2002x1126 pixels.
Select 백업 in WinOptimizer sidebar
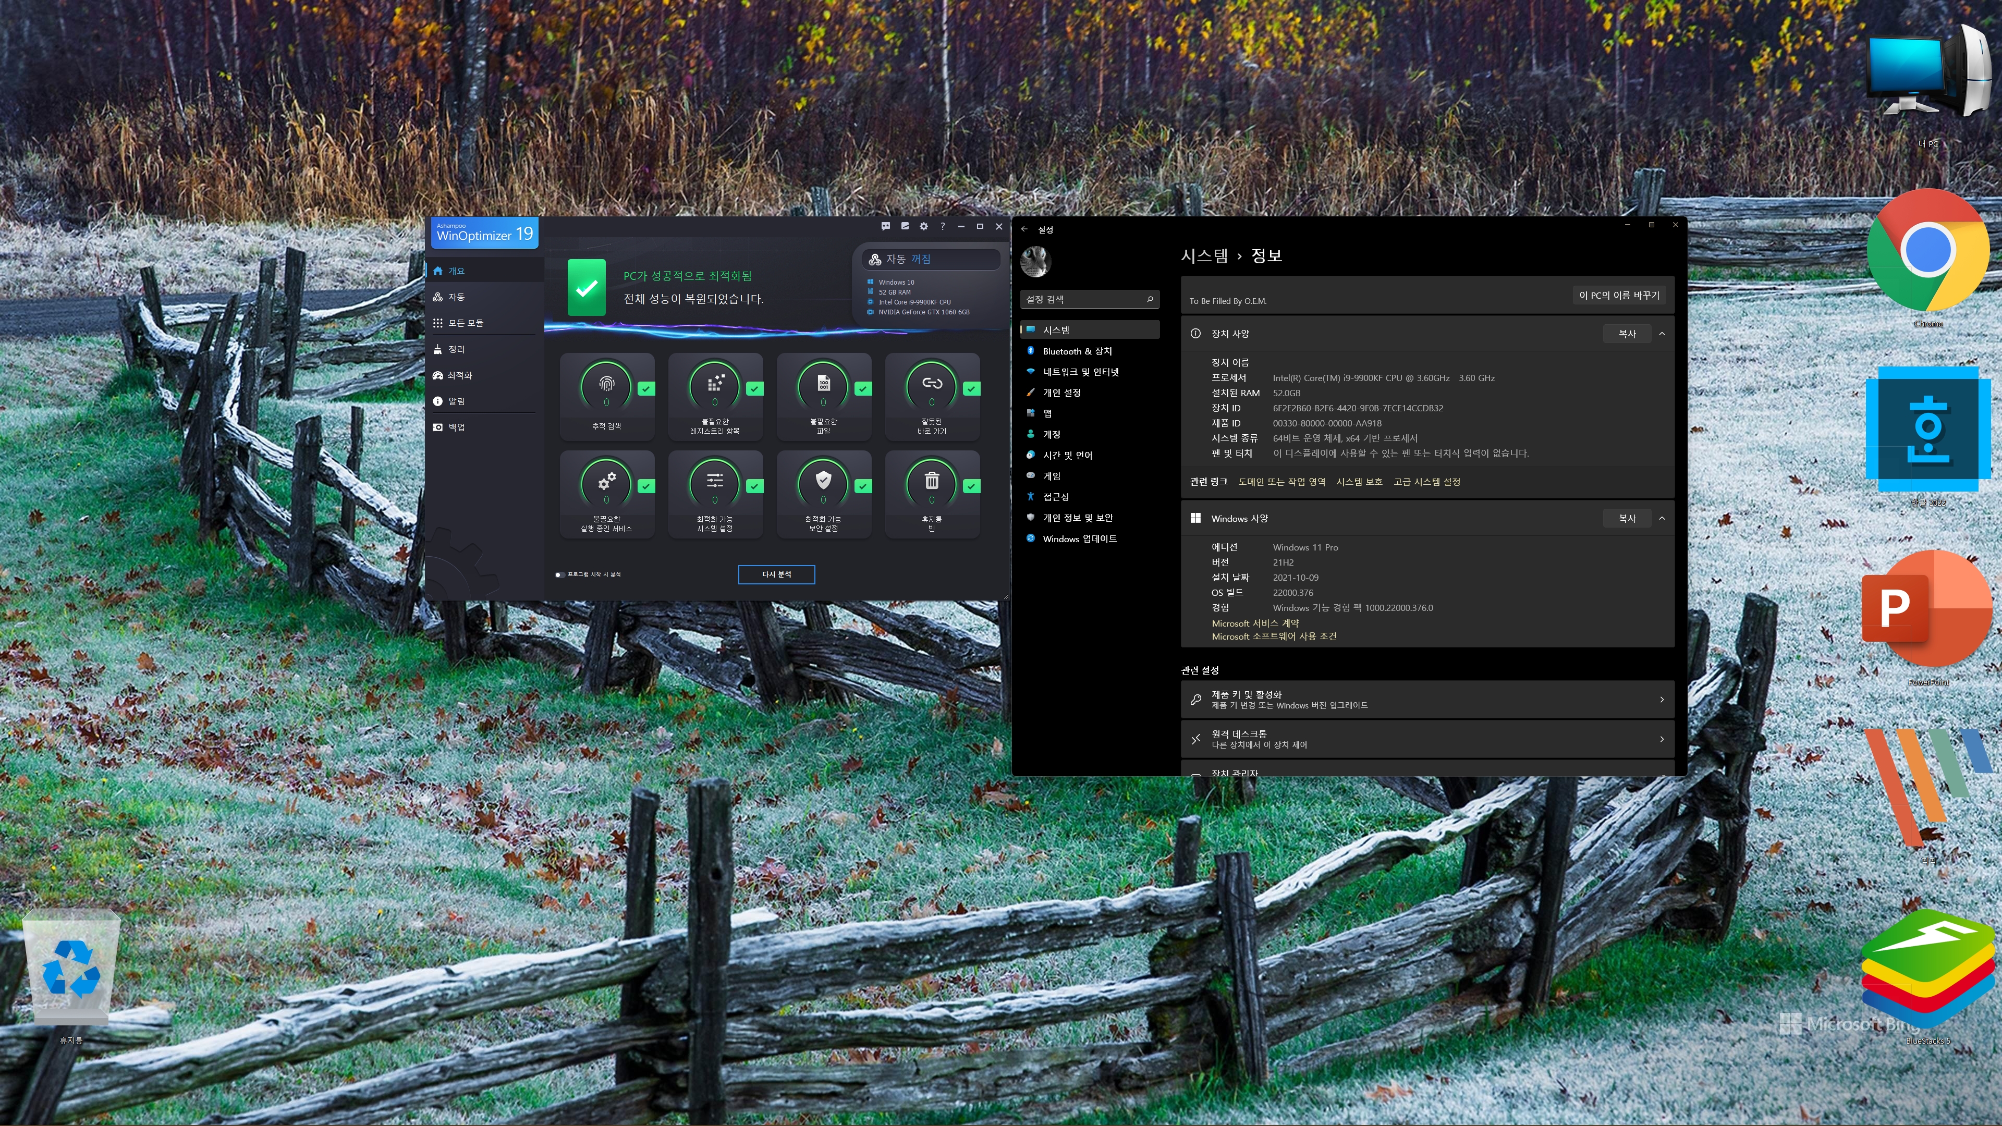[x=484, y=427]
